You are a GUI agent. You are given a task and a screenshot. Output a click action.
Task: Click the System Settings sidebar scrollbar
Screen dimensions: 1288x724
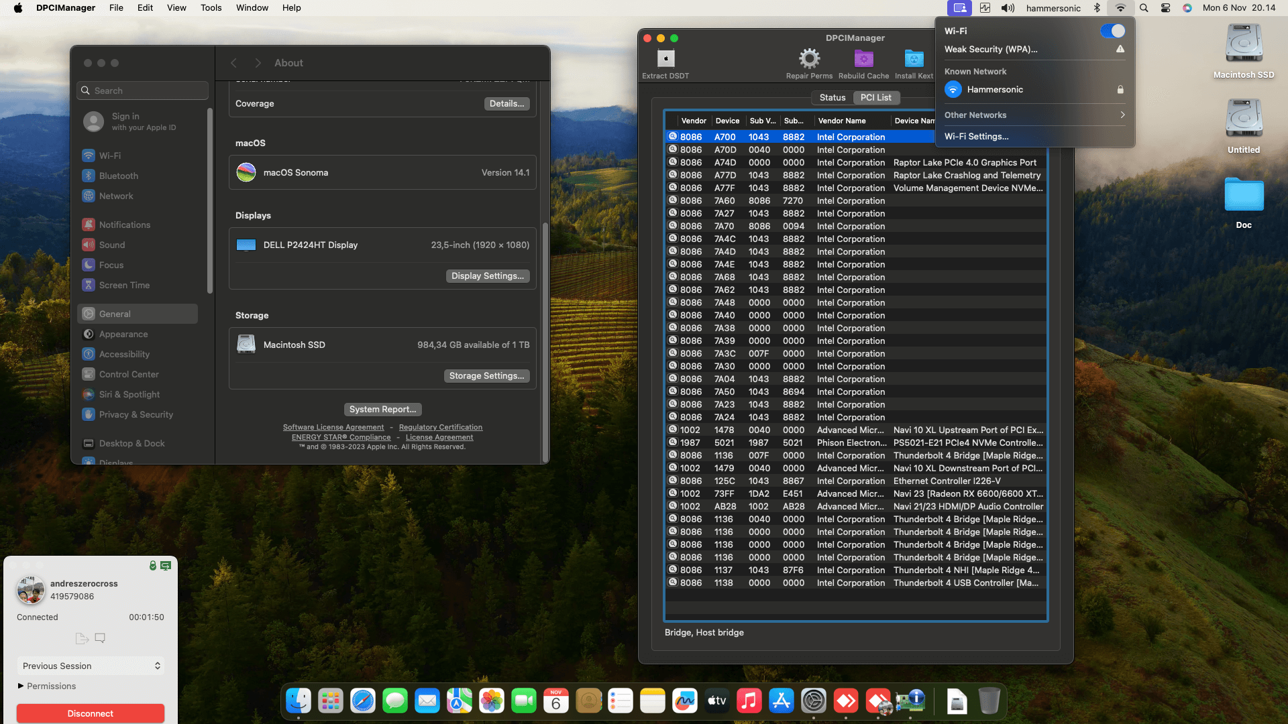pos(210,201)
